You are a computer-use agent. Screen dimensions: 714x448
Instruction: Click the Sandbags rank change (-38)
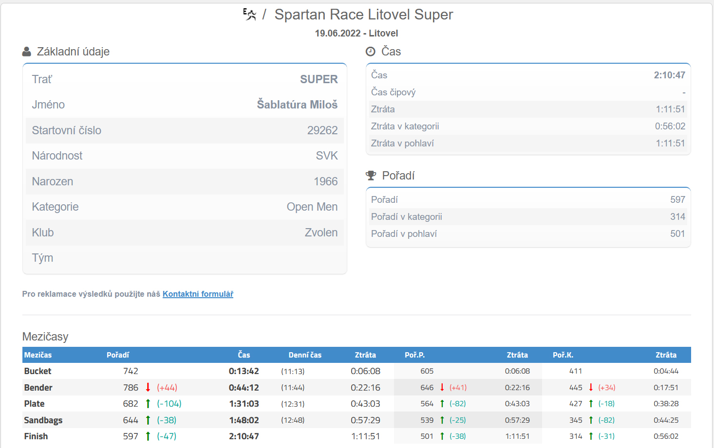pos(167,420)
